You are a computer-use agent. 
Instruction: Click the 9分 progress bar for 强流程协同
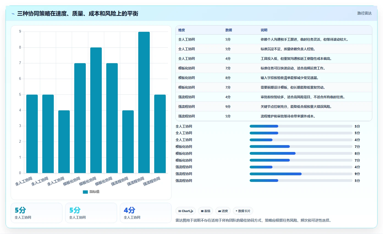click(301, 174)
